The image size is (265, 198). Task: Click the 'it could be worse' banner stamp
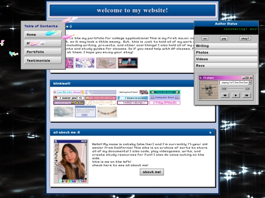tap(107, 111)
